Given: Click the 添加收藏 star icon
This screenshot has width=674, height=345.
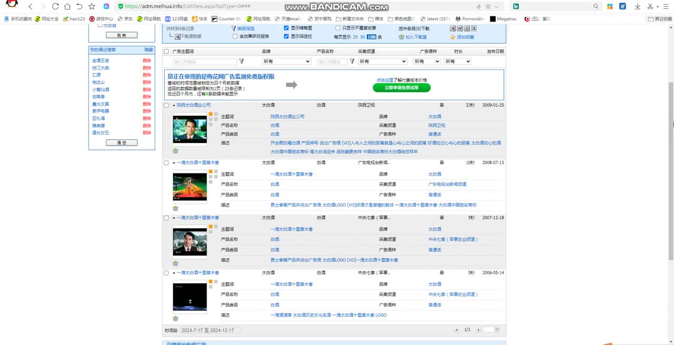Looking at the screenshot, I should pos(452,37).
